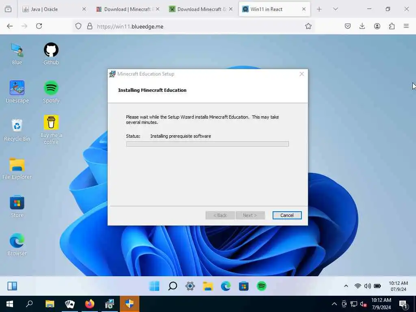The height and width of the screenshot is (312, 416).
Task: Show hidden icons in host tray
Action: pyautogui.click(x=334, y=304)
